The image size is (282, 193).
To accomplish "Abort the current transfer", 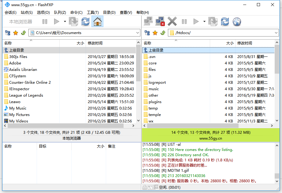I will click(172, 21).
